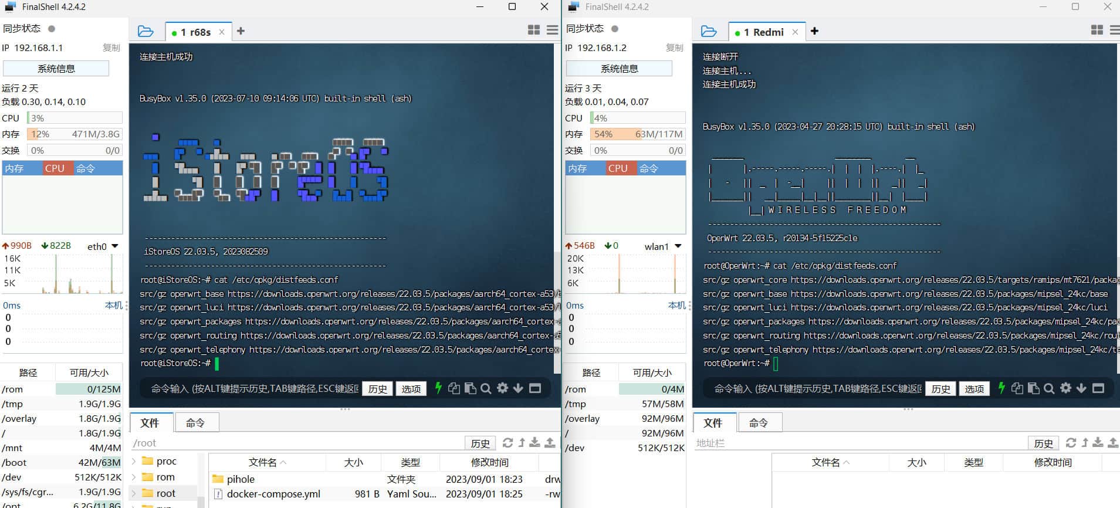Click the down arrow icon in Redmi command bar
The width and height of the screenshot is (1120, 508).
[x=1081, y=388]
